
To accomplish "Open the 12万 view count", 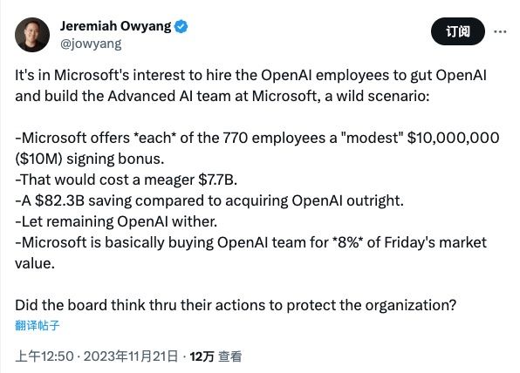I will click(x=202, y=356).
